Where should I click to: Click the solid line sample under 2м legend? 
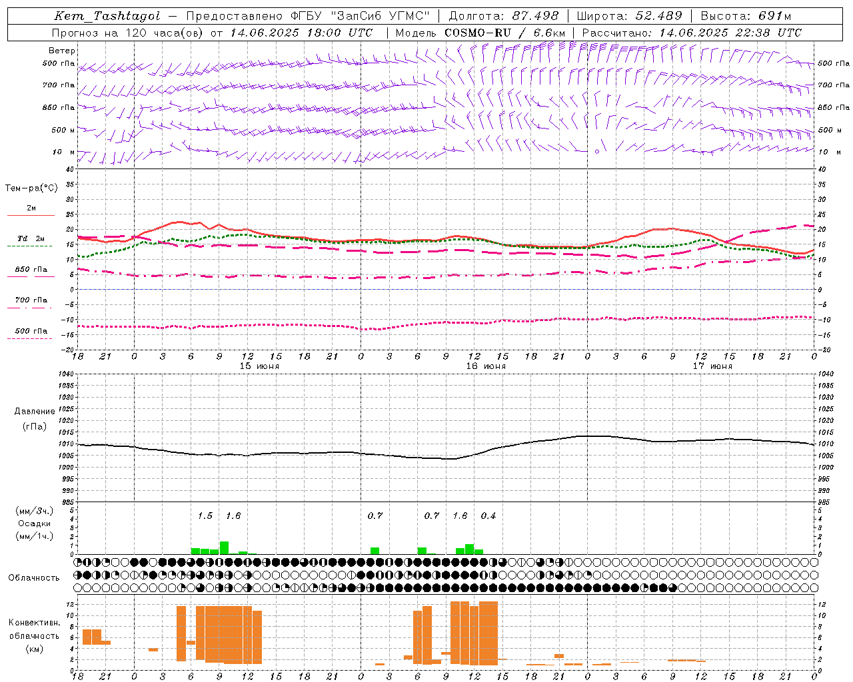[x=31, y=216]
